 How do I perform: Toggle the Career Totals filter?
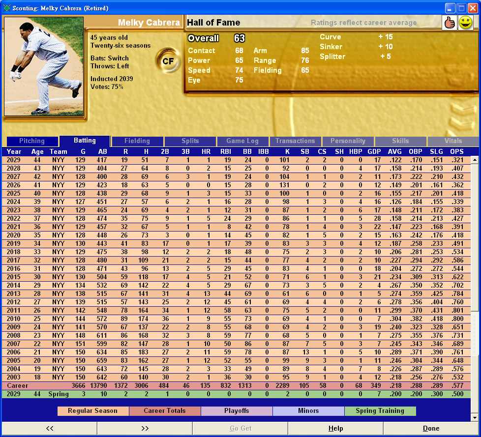[x=165, y=411]
